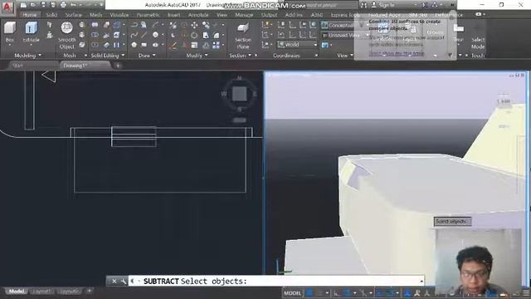Image resolution: width=531 pixels, height=299 pixels.
Task: Click the Undo quick access icon
Action: pyautogui.click(x=73, y=5)
